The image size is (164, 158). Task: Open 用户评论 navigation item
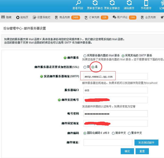coord(122,17)
